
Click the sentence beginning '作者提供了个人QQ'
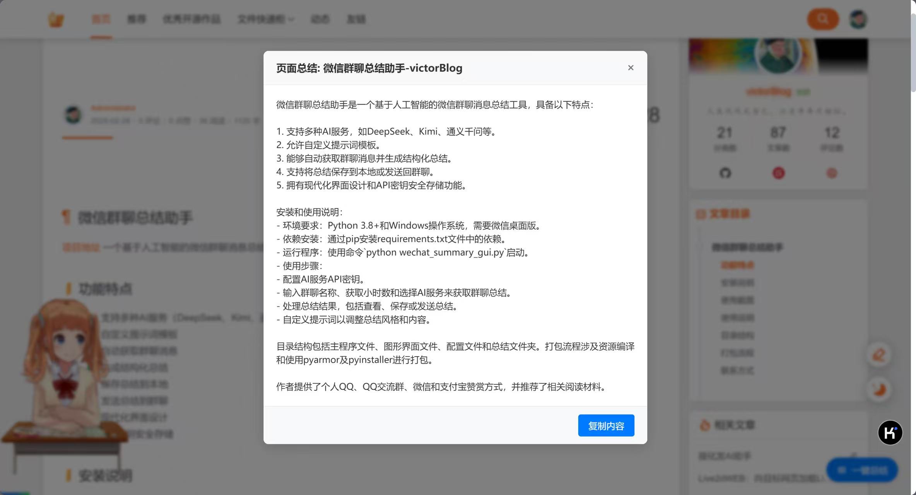[441, 387]
